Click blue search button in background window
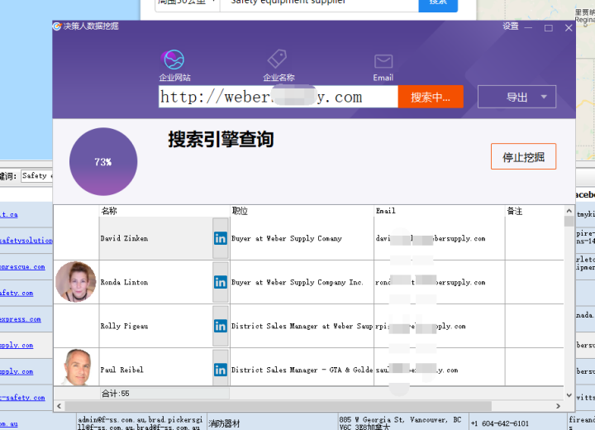This screenshot has height=430, width=595. 438,5
